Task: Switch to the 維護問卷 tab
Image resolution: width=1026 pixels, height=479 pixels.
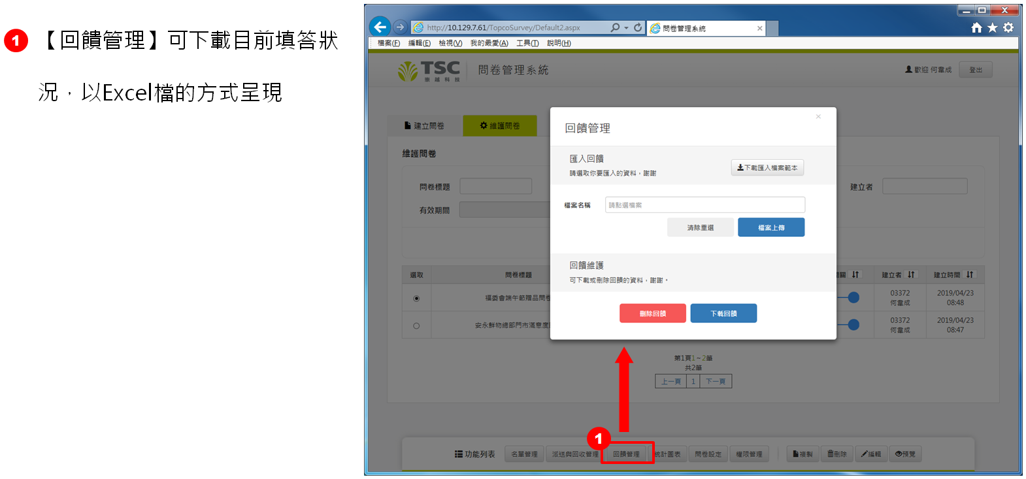Action: 500,126
